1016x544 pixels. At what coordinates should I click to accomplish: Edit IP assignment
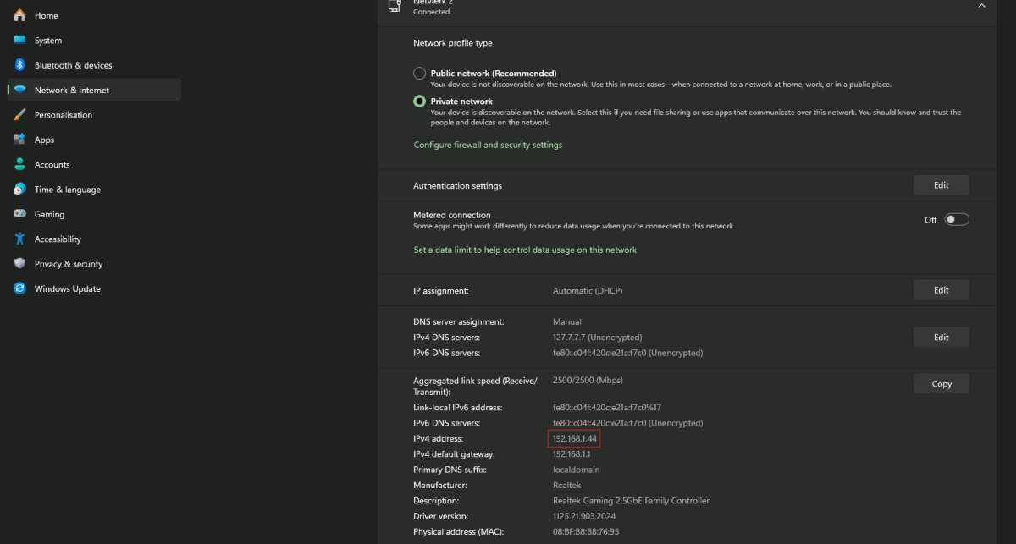point(941,290)
